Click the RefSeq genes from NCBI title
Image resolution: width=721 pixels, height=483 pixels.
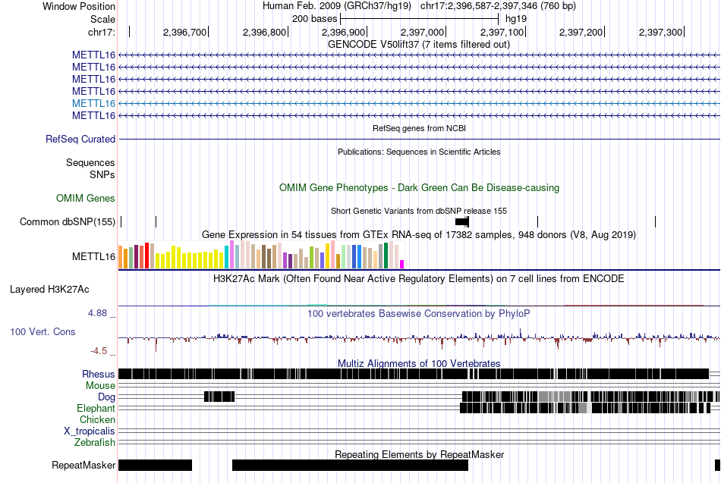tap(420, 128)
